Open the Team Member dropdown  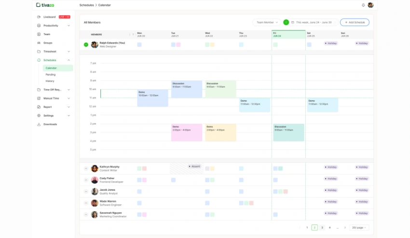tap(267, 22)
